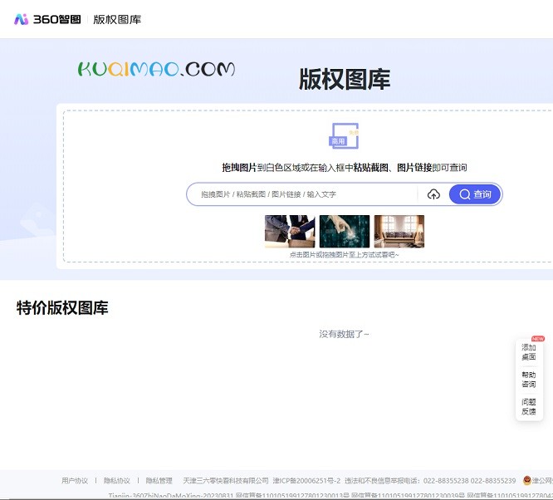553x500 pixels.
Task: Select the handshake sample thumbnail
Action: pos(290,231)
